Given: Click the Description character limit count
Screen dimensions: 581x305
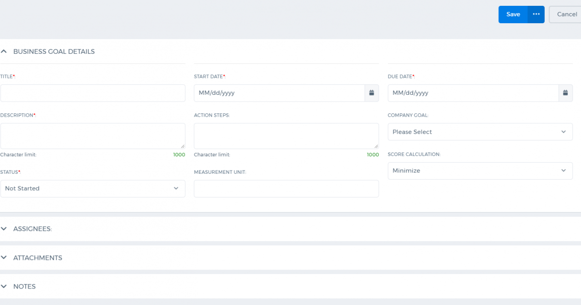Looking at the screenshot, I should (x=179, y=155).
